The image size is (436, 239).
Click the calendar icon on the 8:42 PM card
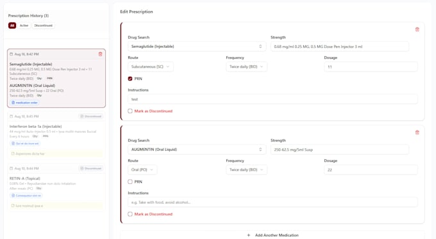click(x=12, y=54)
